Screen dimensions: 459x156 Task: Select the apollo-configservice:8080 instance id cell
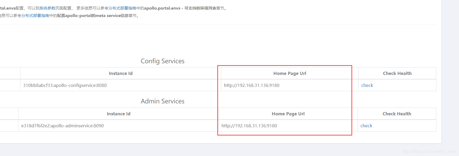[x=65, y=85]
